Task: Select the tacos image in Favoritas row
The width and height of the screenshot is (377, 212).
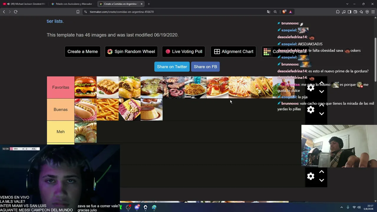Action: pyautogui.click(x=262, y=87)
